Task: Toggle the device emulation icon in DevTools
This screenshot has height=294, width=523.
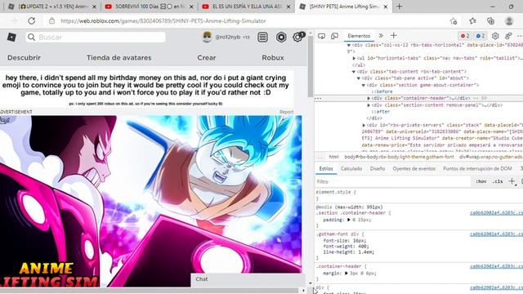Action: click(x=334, y=36)
